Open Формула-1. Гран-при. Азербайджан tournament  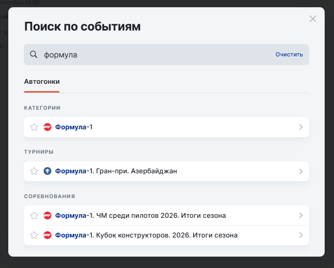pyautogui.click(x=116, y=171)
